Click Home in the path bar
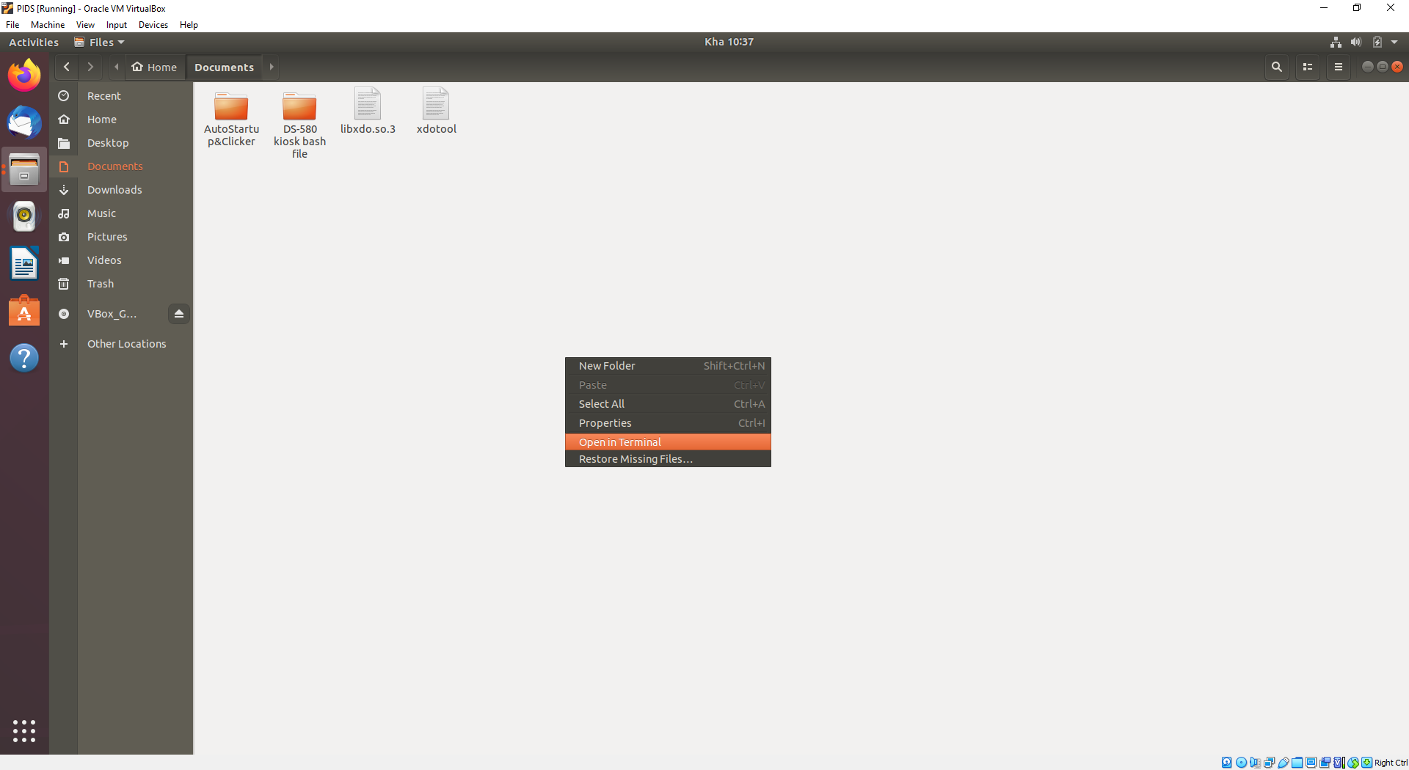 pyautogui.click(x=155, y=67)
